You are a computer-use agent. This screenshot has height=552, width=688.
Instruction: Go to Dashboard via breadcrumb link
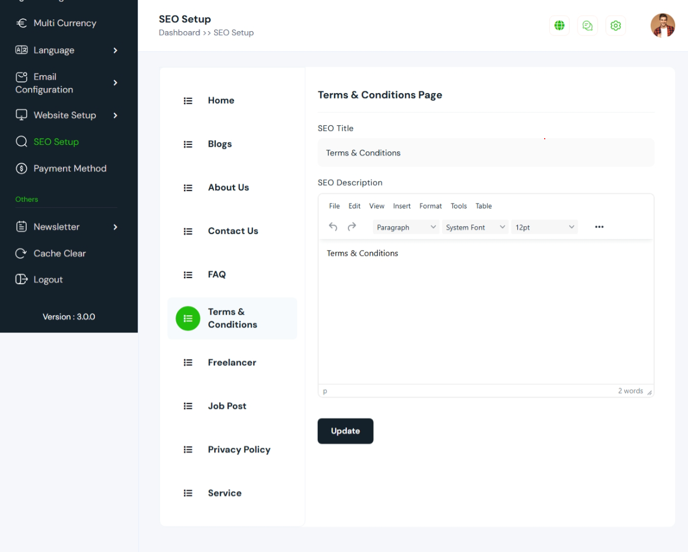pyautogui.click(x=179, y=33)
